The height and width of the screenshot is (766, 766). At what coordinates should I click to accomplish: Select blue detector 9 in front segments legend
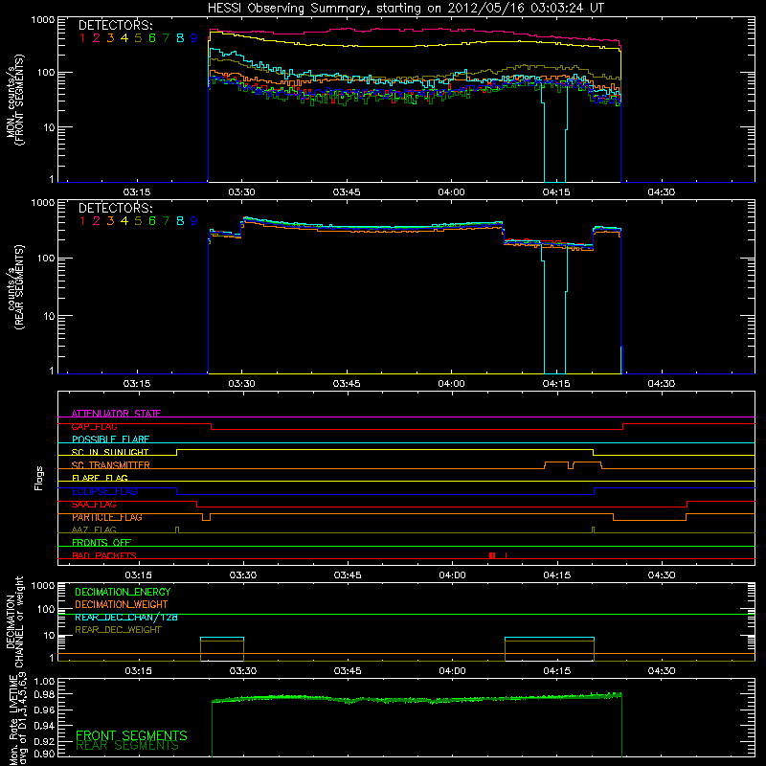pos(194,38)
